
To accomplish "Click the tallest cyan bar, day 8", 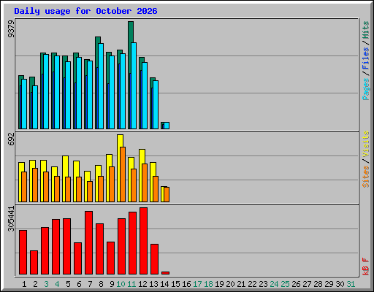I will click(x=101, y=86).
